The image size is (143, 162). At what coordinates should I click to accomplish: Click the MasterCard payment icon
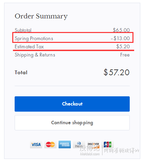point(50,144)
